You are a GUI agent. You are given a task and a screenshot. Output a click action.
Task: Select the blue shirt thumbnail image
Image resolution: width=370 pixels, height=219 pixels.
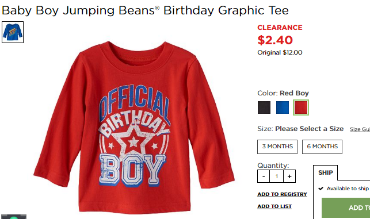tap(13, 32)
